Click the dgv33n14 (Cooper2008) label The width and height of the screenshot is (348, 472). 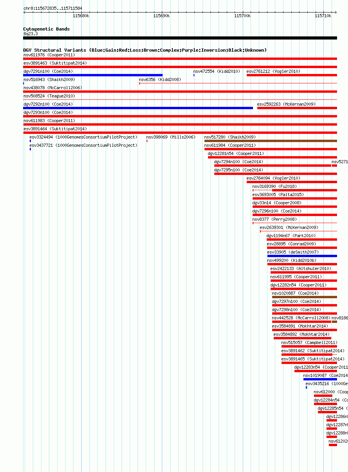point(277,203)
